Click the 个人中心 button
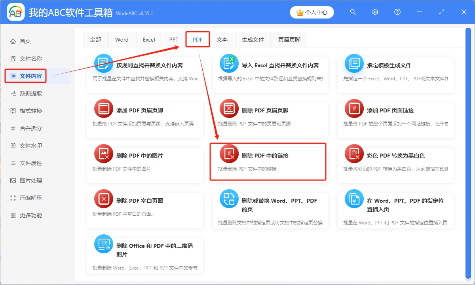 click(x=312, y=12)
